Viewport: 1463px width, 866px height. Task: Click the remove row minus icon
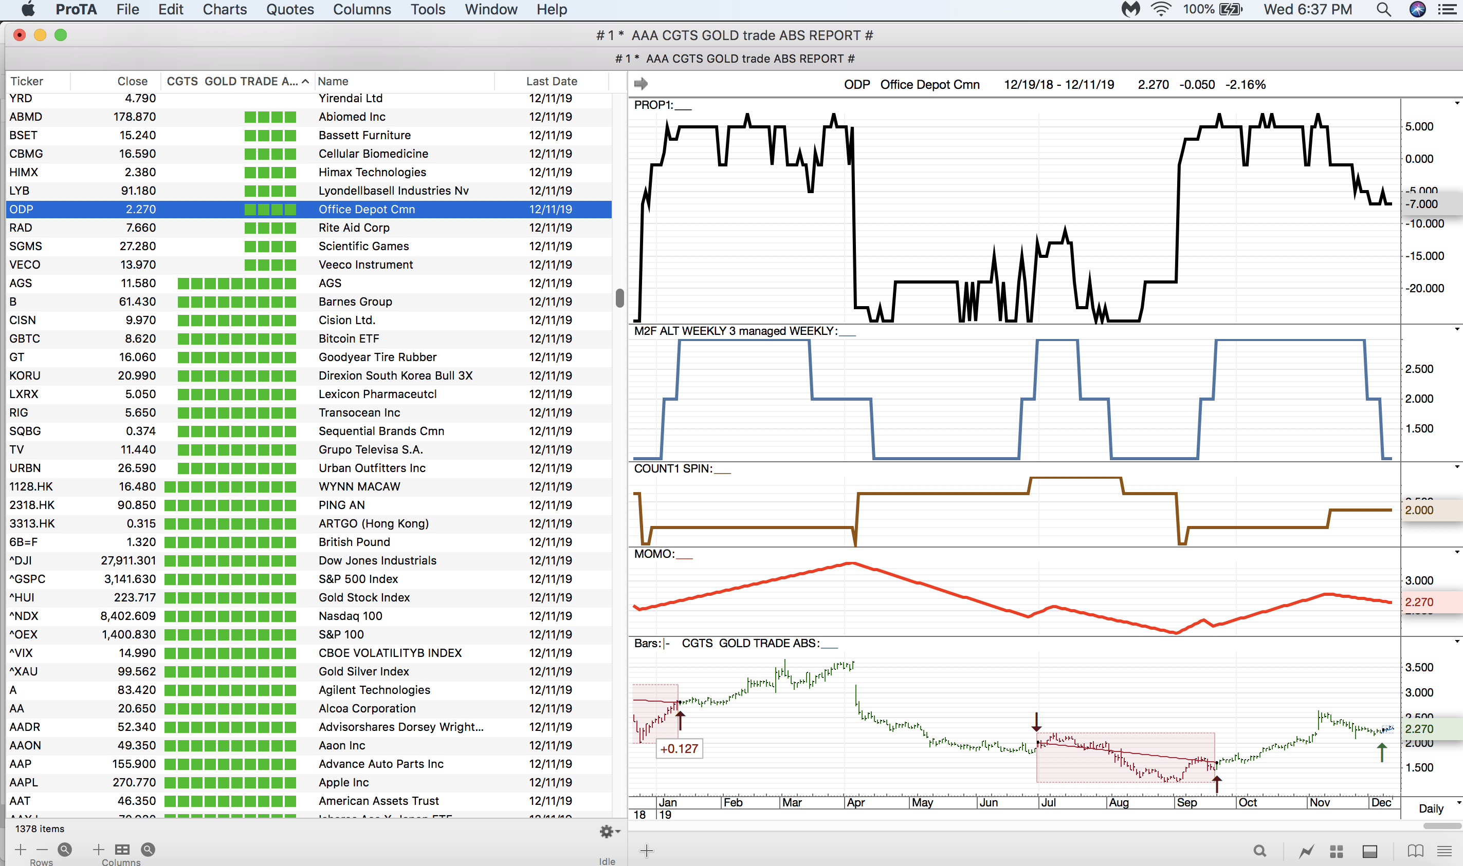click(x=42, y=850)
